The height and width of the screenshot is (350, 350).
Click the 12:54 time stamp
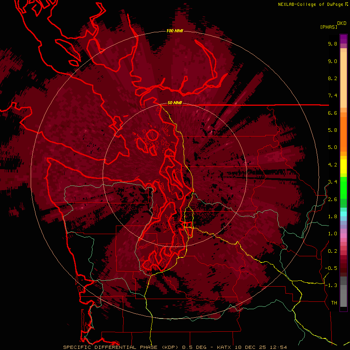278,347
